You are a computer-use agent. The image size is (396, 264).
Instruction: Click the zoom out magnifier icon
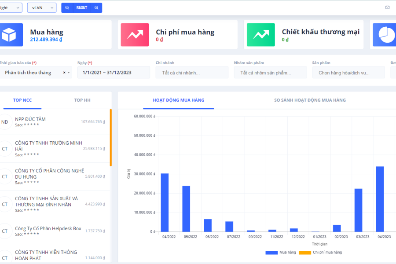(67, 7)
